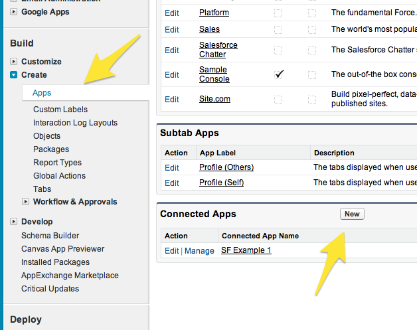Edit the Platform app

point(172,13)
